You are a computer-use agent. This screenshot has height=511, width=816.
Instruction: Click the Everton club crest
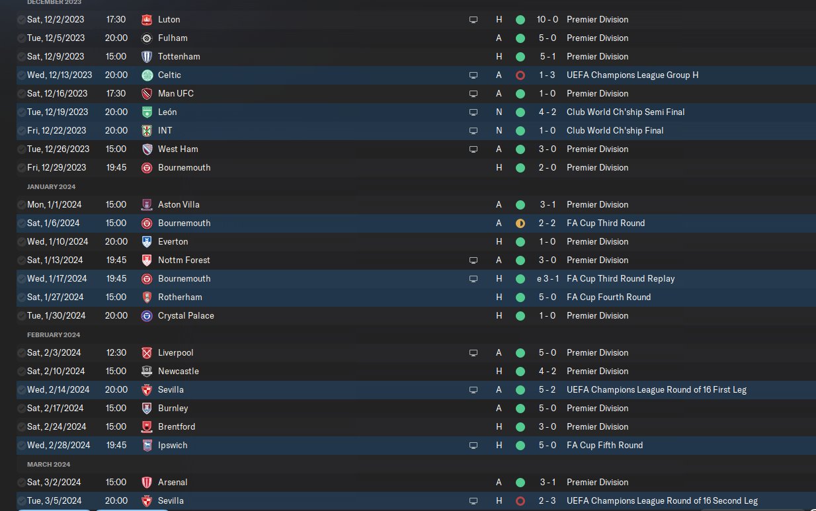[147, 242]
